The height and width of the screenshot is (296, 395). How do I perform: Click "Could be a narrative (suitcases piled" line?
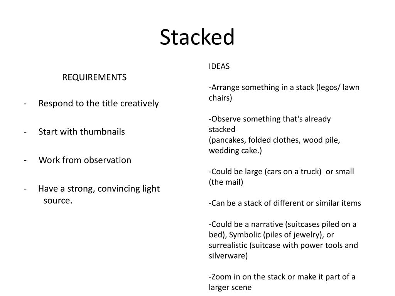click(282, 224)
